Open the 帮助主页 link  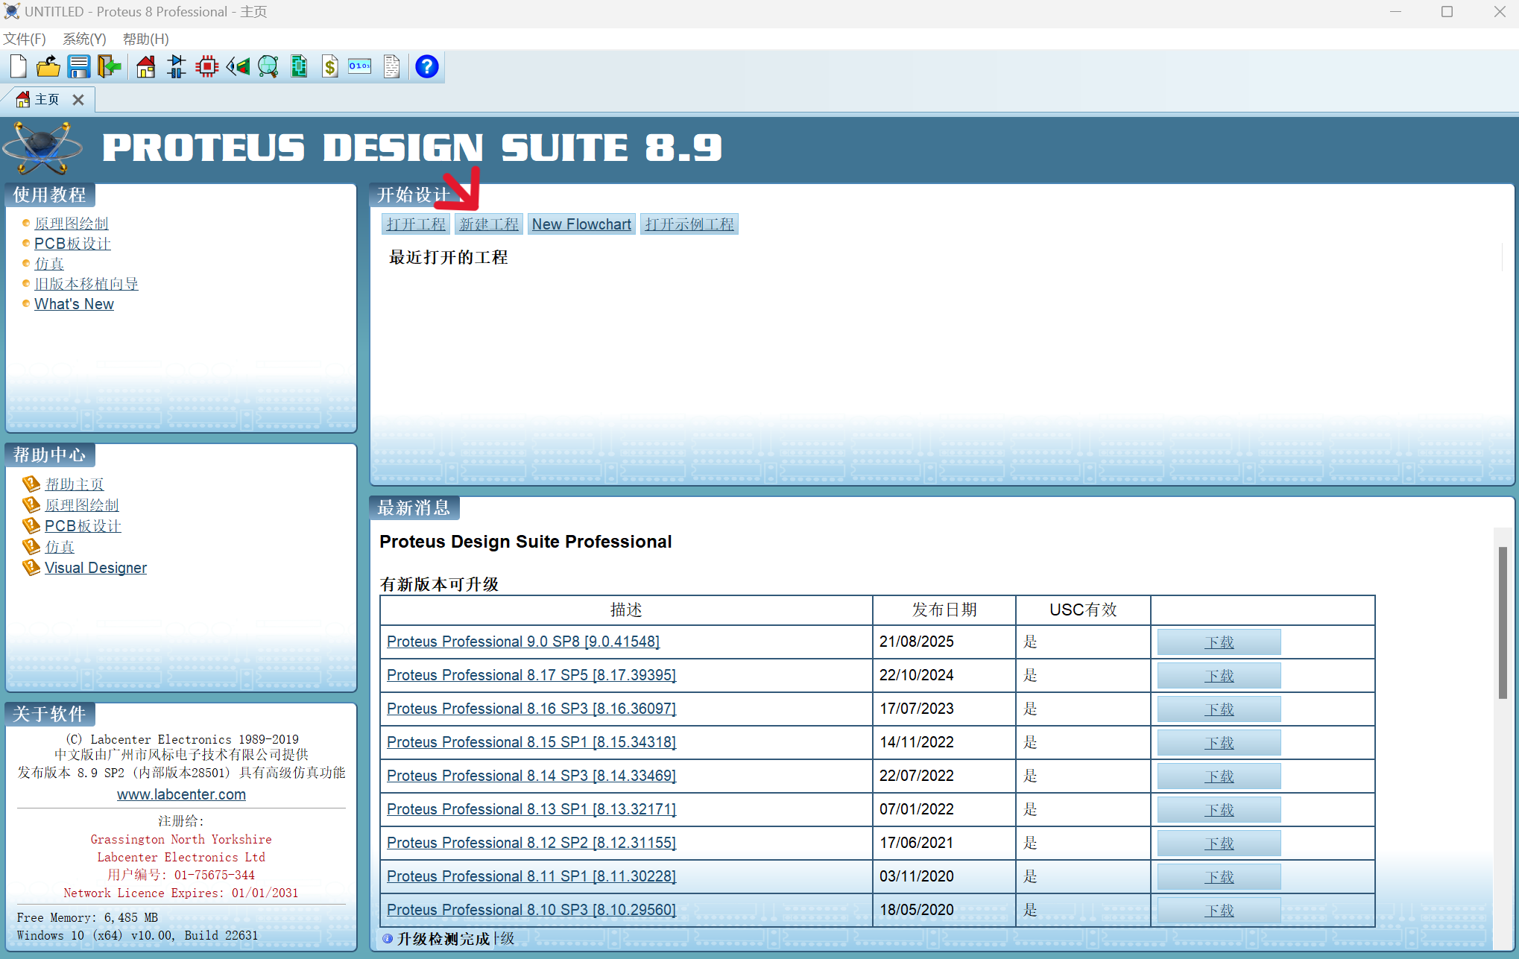tap(75, 484)
